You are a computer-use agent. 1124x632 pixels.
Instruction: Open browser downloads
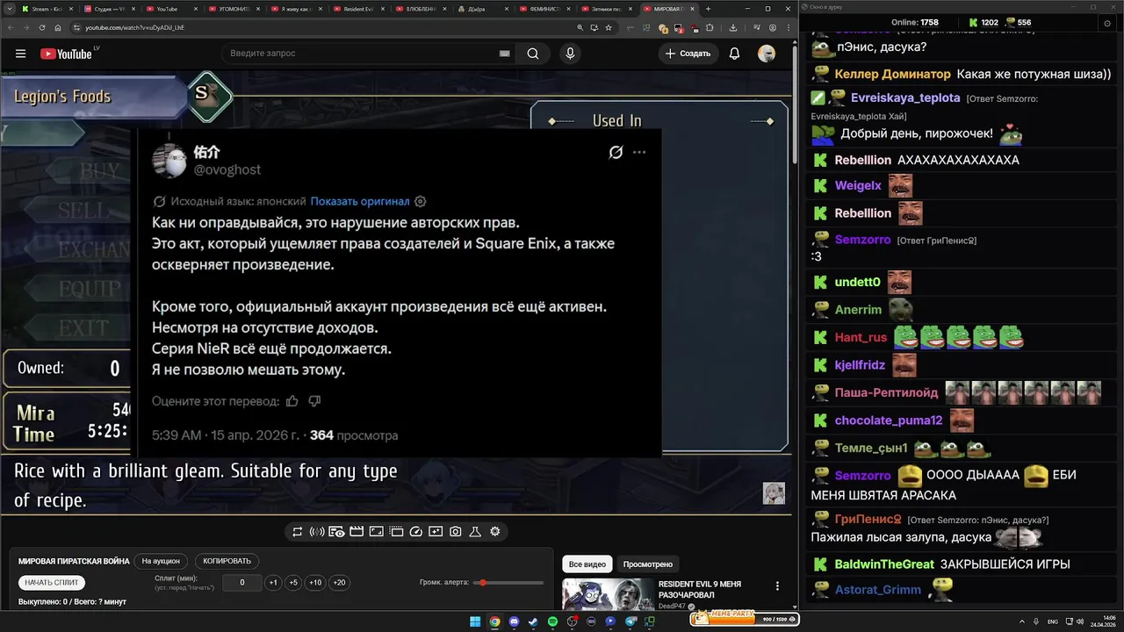click(x=733, y=27)
